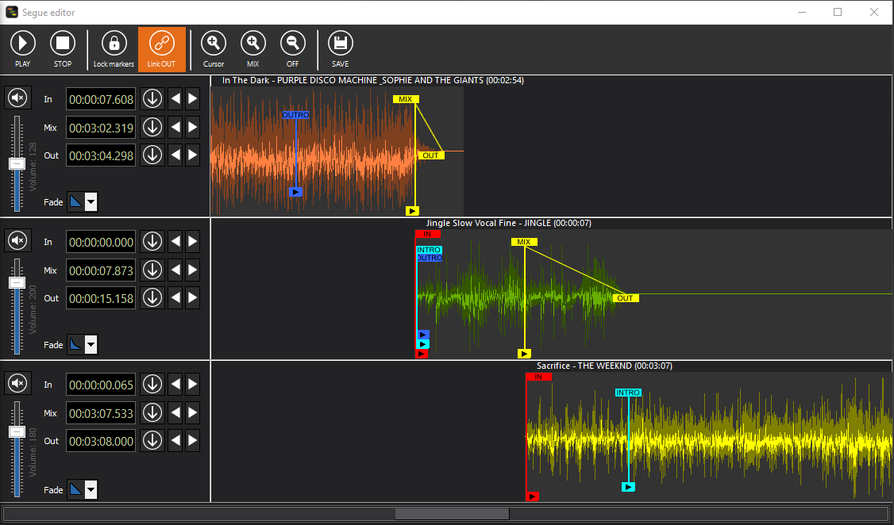Select the blue OUTRO marker on first waveform
894x525 pixels.
[x=295, y=115]
